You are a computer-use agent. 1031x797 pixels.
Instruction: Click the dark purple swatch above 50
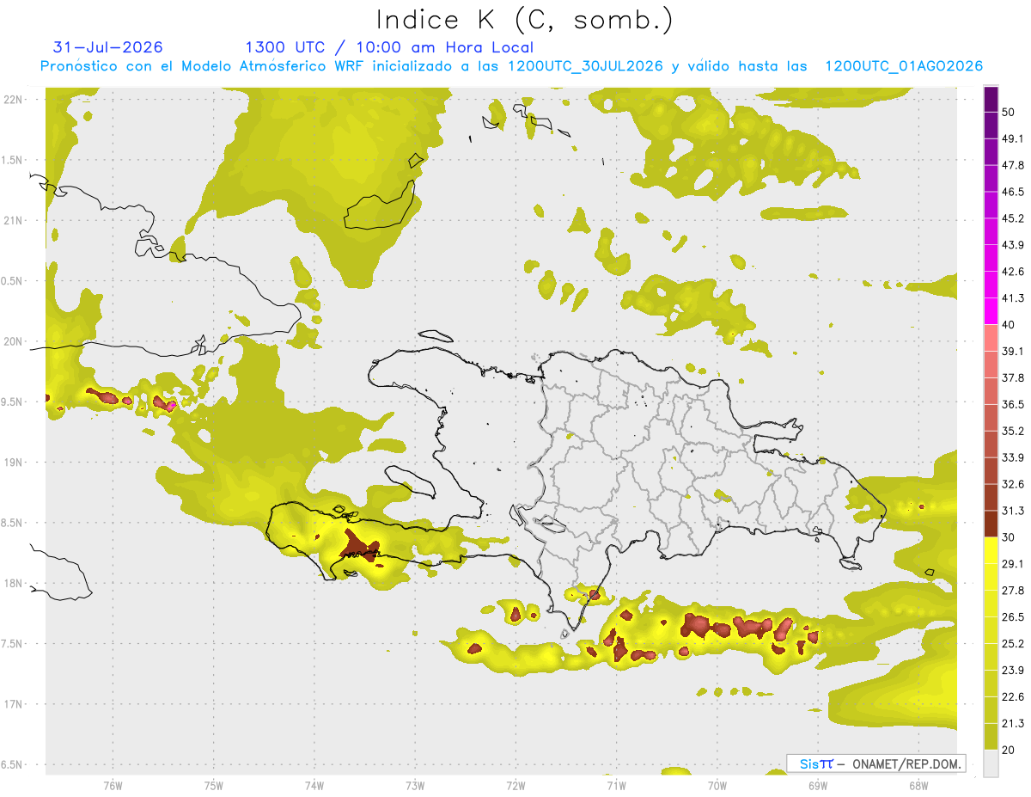(x=991, y=99)
